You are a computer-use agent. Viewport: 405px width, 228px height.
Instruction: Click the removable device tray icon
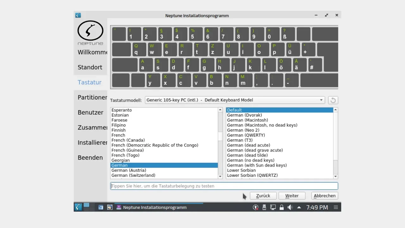(x=264, y=207)
